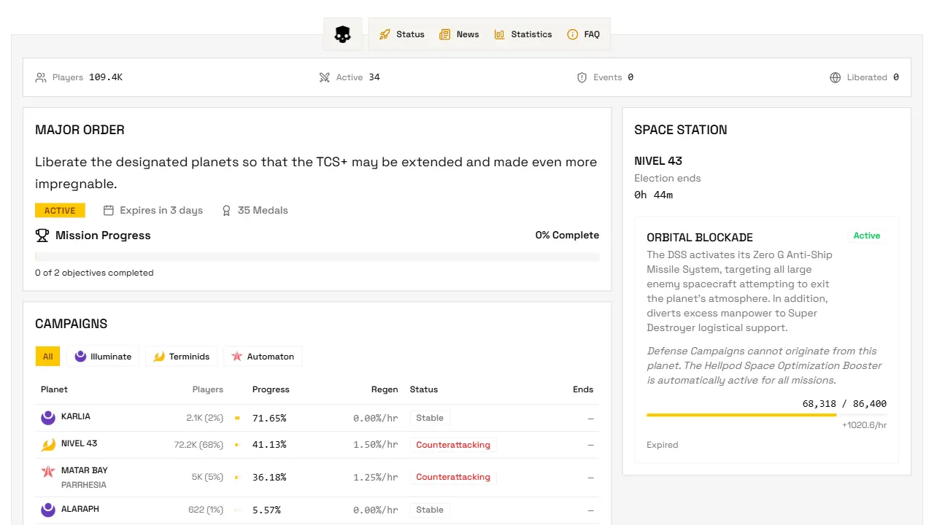Filter campaigns by Terminids
This screenshot has width=934, height=525.
tap(181, 357)
